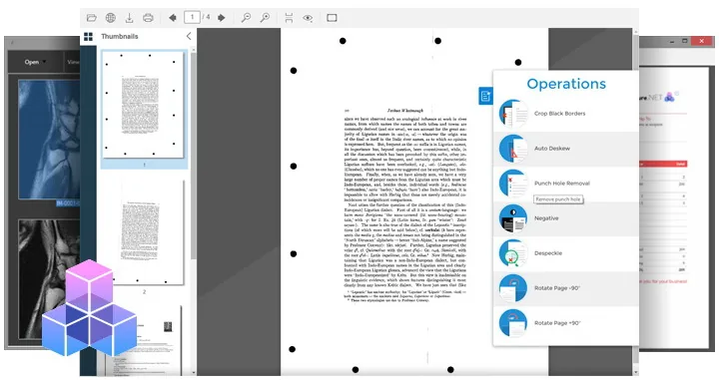This screenshot has height=380, width=719.
Task: Go to next page arrow
Action: (222, 18)
